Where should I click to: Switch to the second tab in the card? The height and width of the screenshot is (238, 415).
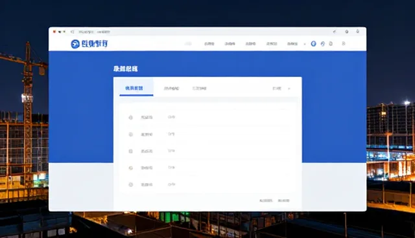[x=171, y=89]
